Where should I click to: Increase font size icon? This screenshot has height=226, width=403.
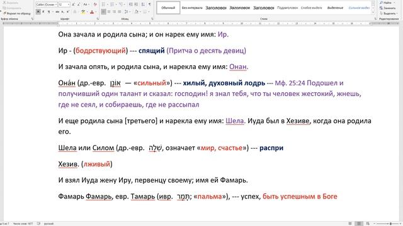pos(73,4)
